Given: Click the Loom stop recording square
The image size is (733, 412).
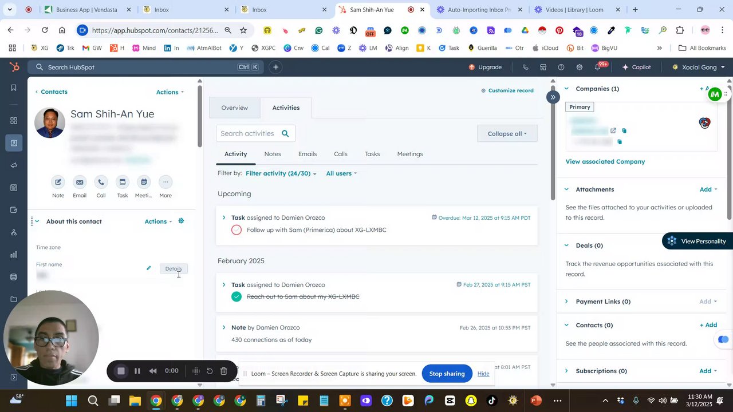Looking at the screenshot, I should (x=121, y=371).
